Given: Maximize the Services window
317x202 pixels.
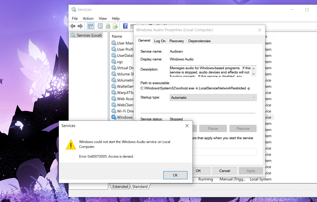Looking at the screenshot, I should point(307,10).
